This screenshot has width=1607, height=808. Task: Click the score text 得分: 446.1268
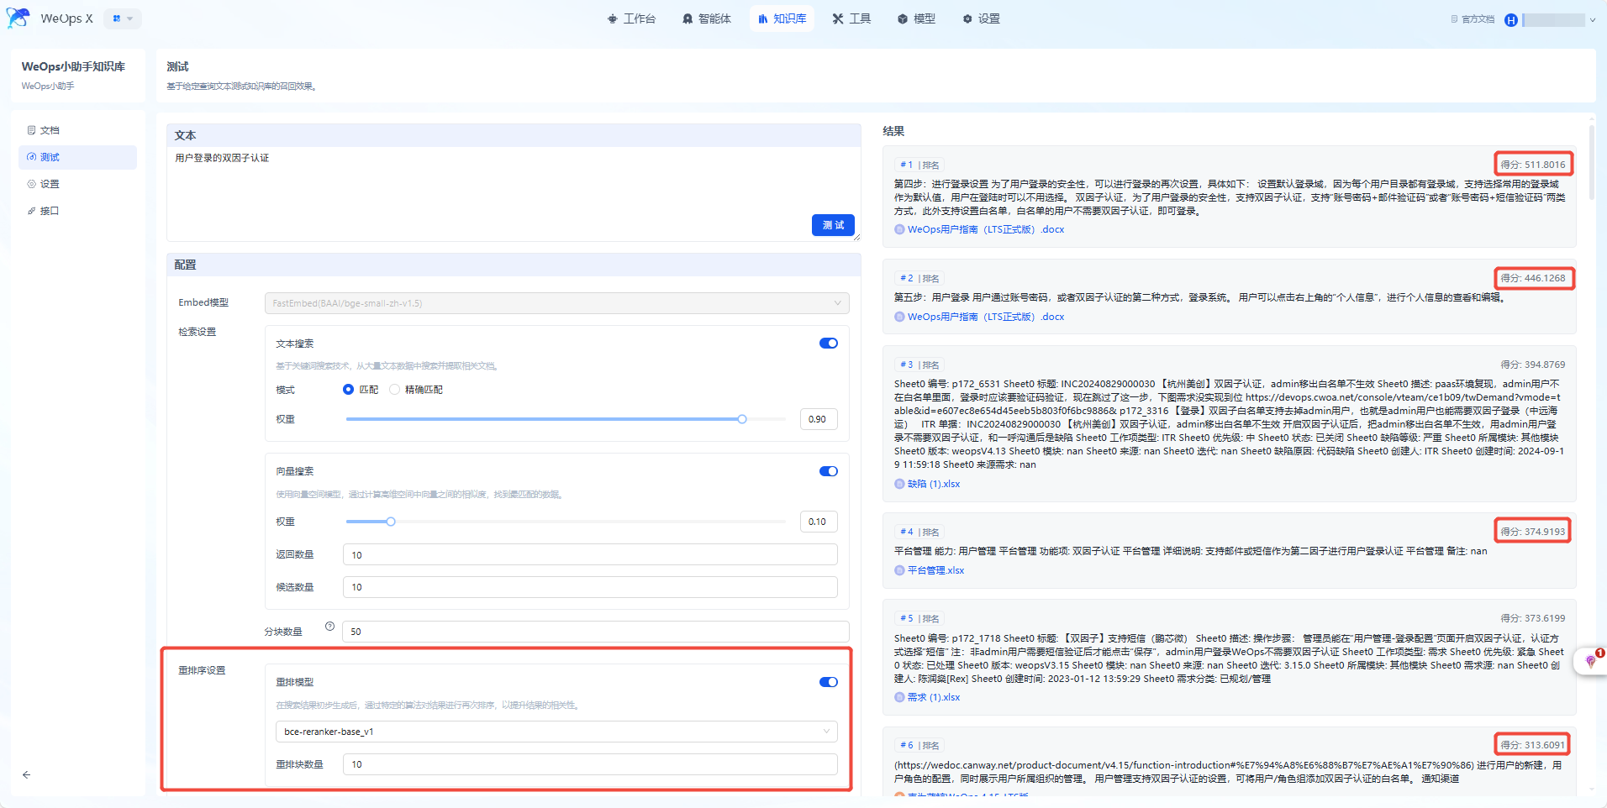click(x=1533, y=278)
